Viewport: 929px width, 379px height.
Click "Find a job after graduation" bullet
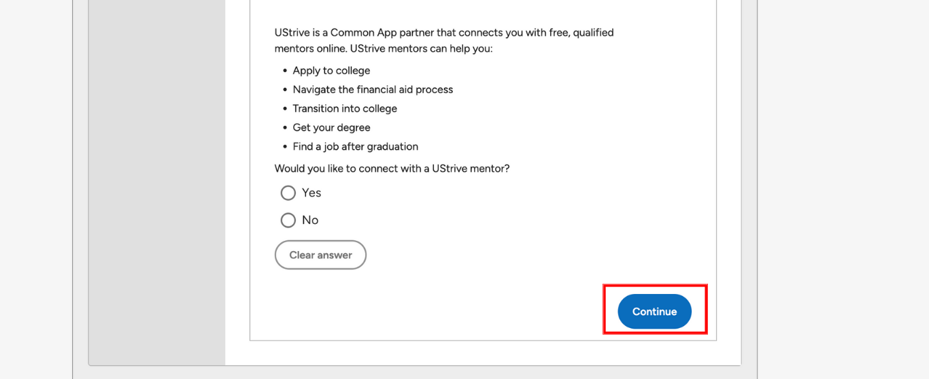click(x=355, y=147)
